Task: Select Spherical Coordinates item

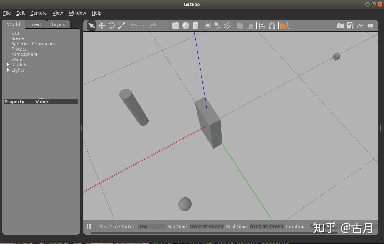Action: 35,44
